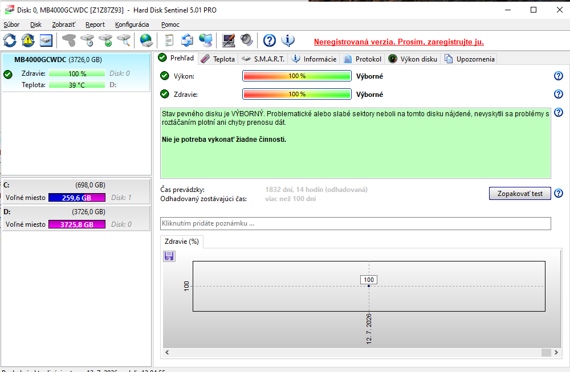Click help icon next to Zopakovať test
The height and width of the screenshot is (372, 570).
(559, 193)
